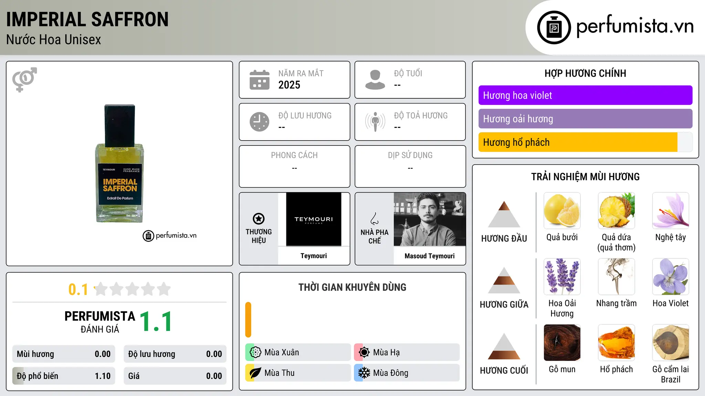Click the Hương đầu pyramid icon
This screenshot has height=396, width=705.
pos(504,214)
